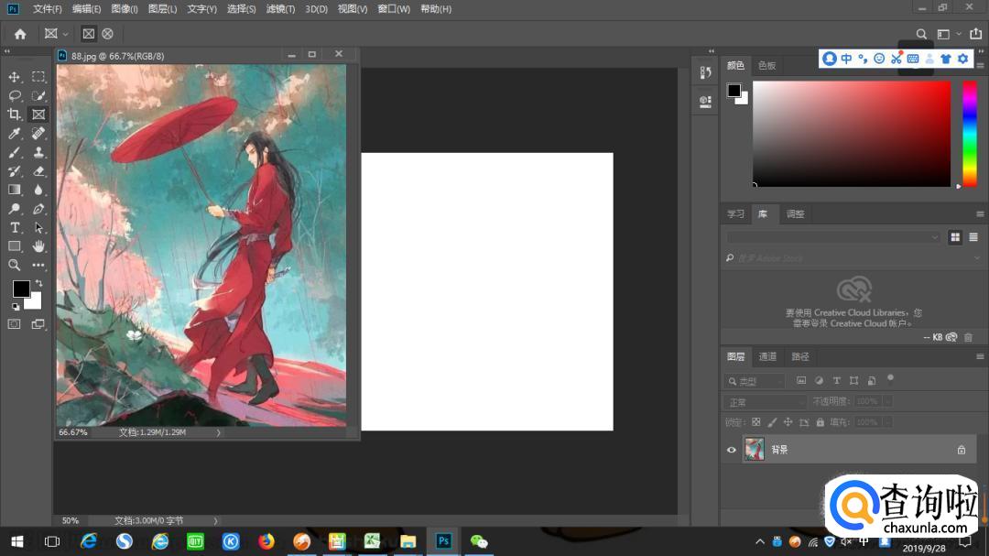Click the Share icon at top right
This screenshot has height=556, width=989.
tap(976, 34)
